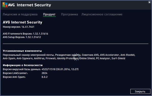Click the bold AVG Internet Security heading
Viewport: 152px width, 96px height.
tap(23, 22)
